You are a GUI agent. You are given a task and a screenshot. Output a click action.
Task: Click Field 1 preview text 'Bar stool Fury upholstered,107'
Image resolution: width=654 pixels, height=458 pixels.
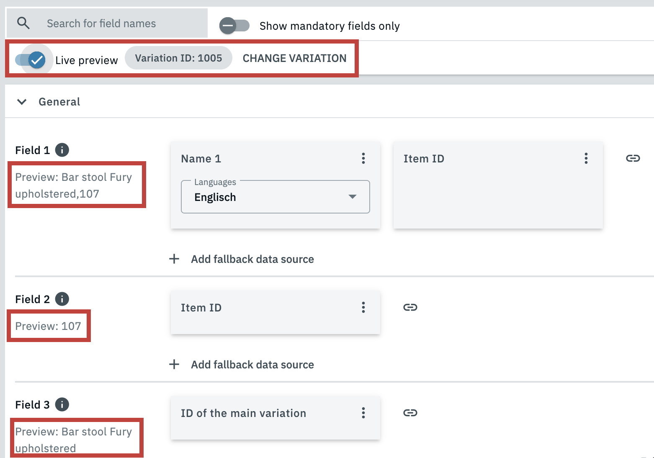tap(74, 185)
